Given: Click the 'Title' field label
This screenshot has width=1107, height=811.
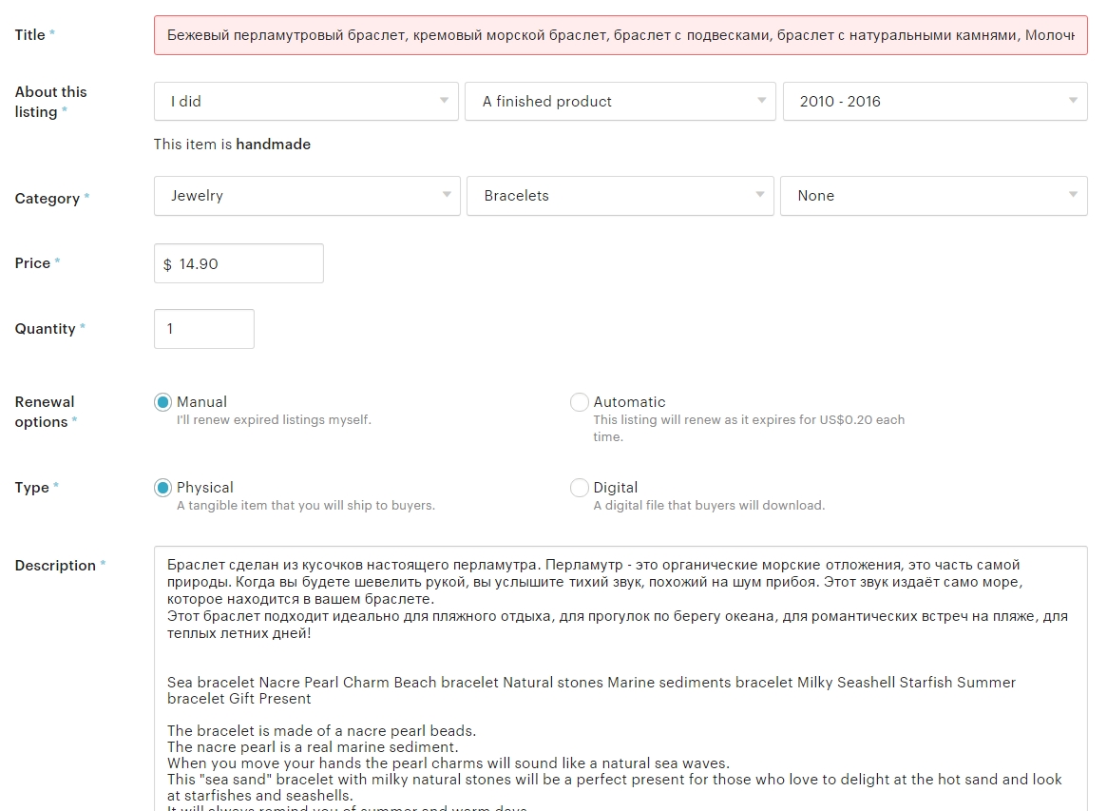Looking at the screenshot, I should tap(34, 34).
